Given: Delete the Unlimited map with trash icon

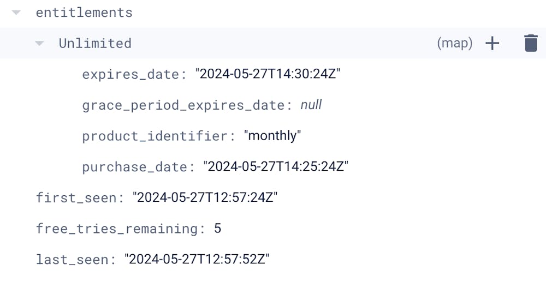Looking at the screenshot, I should tap(531, 43).
